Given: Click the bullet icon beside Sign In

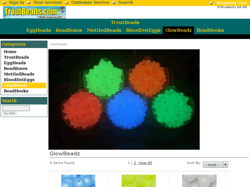Looking at the screenshot, I should 4,2.
